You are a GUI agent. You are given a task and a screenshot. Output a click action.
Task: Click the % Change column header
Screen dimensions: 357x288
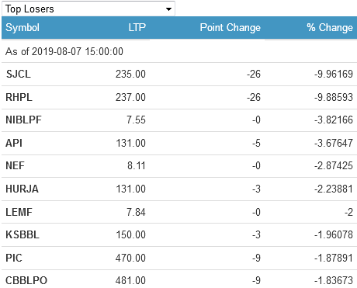[x=330, y=27]
